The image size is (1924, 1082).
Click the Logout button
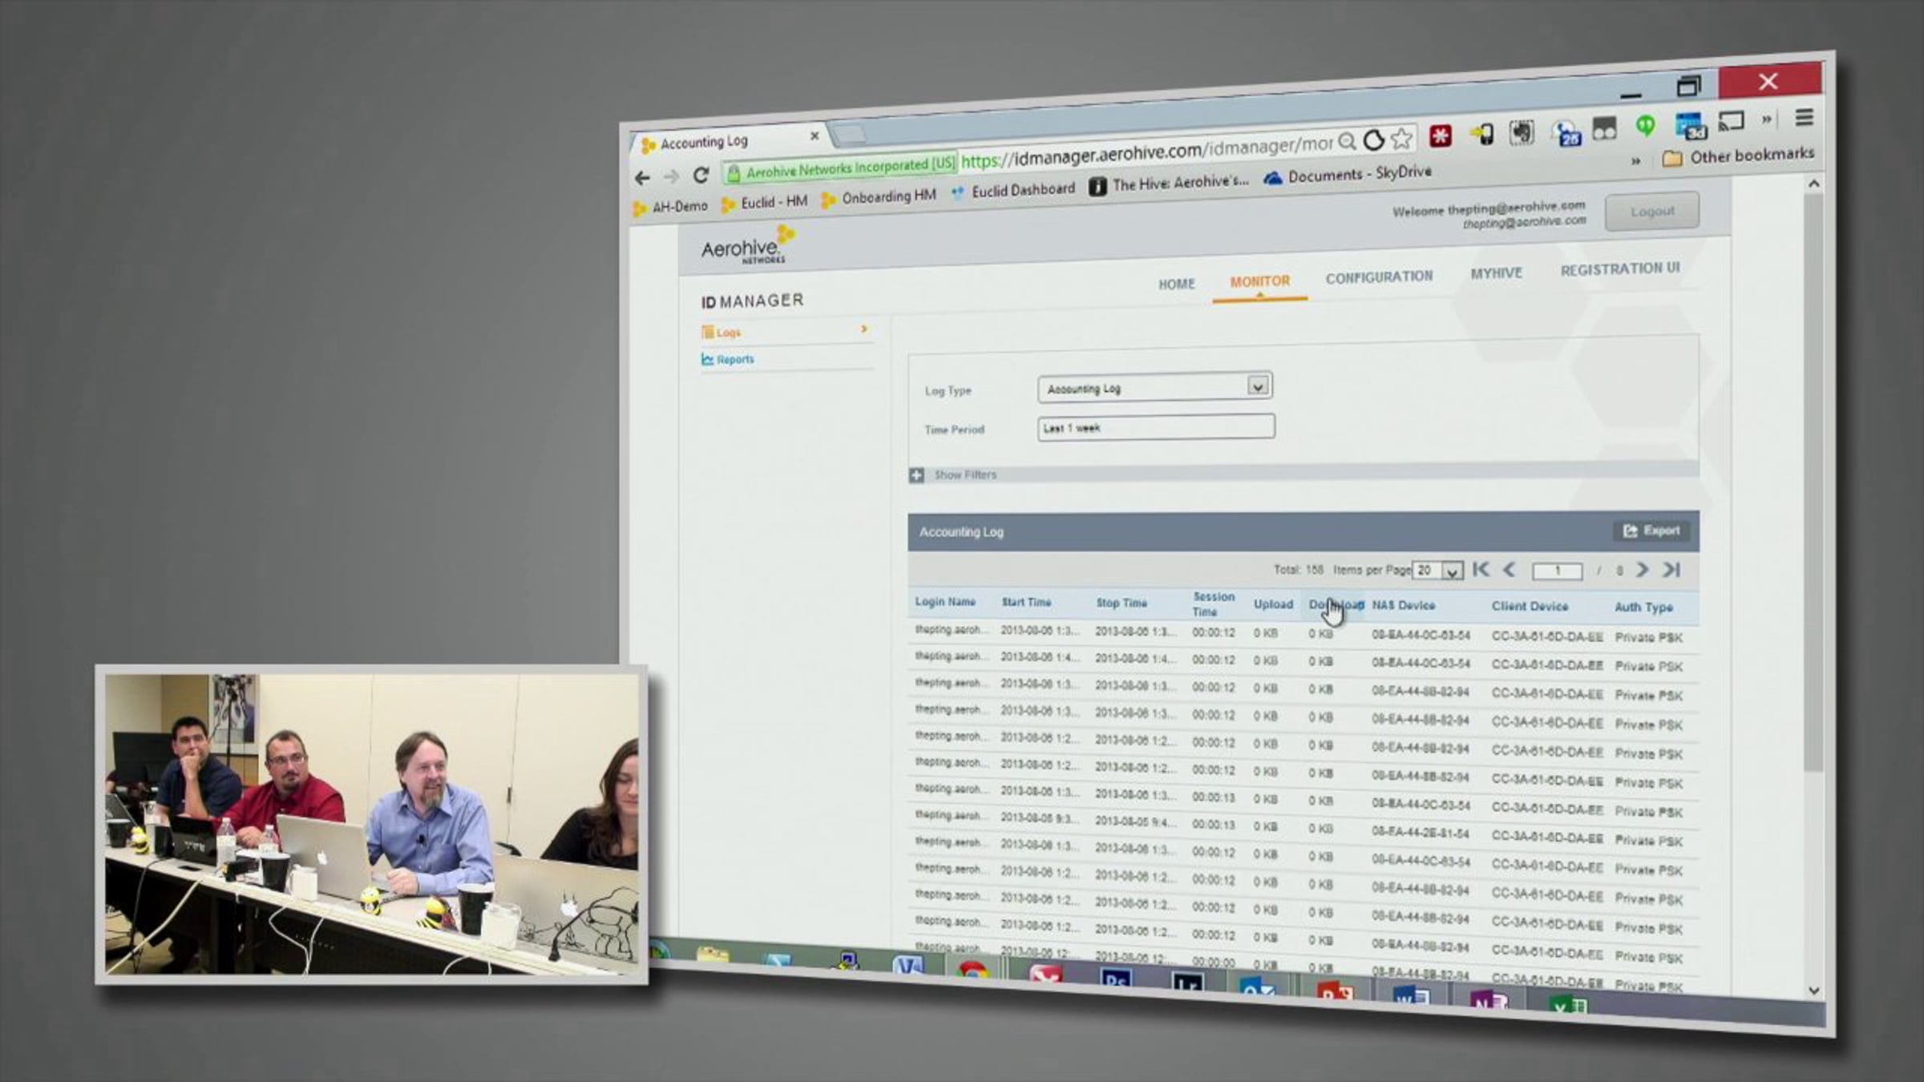1651,212
